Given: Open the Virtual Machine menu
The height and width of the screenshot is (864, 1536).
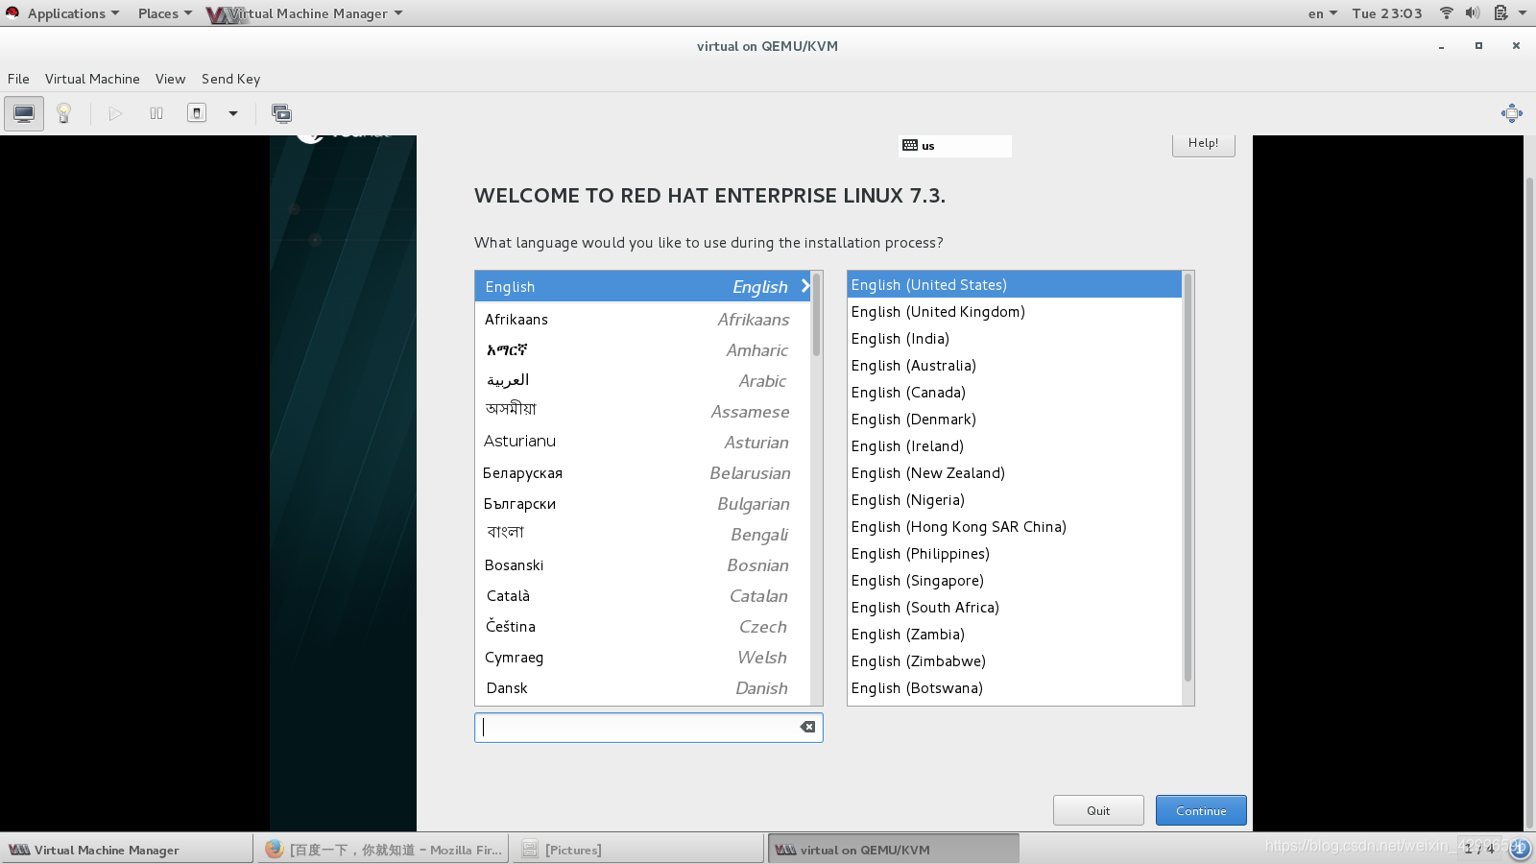Looking at the screenshot, I should [x=92, y=79].
